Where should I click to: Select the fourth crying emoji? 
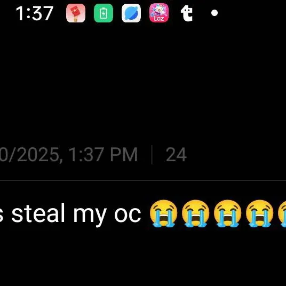coord(260,213)
